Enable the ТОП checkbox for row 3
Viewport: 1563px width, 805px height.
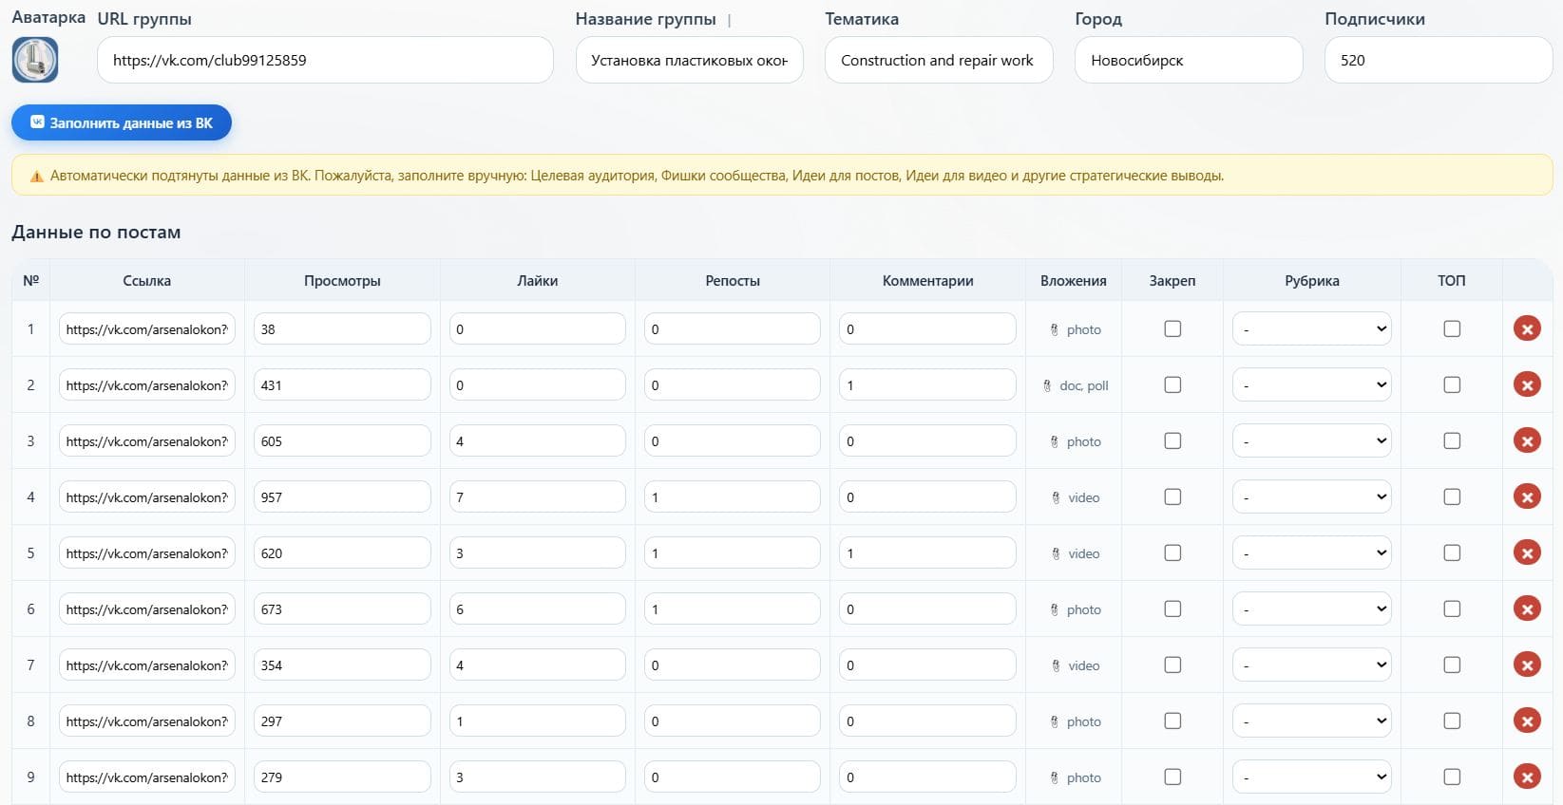1452,440
